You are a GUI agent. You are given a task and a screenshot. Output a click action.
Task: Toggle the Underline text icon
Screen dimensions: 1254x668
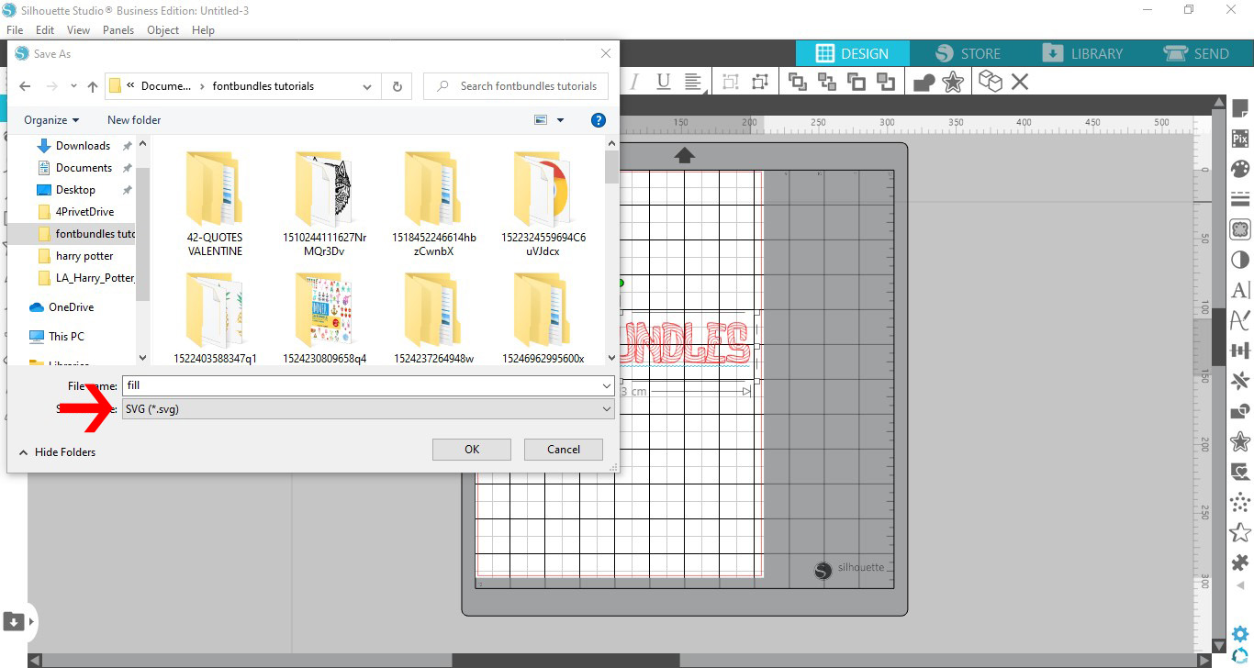click(664, 82)
